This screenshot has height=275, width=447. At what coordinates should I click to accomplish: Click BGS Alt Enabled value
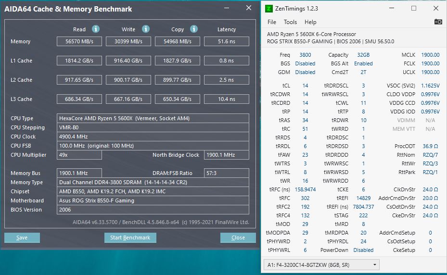pyautogui.click(x=363, y=63)
